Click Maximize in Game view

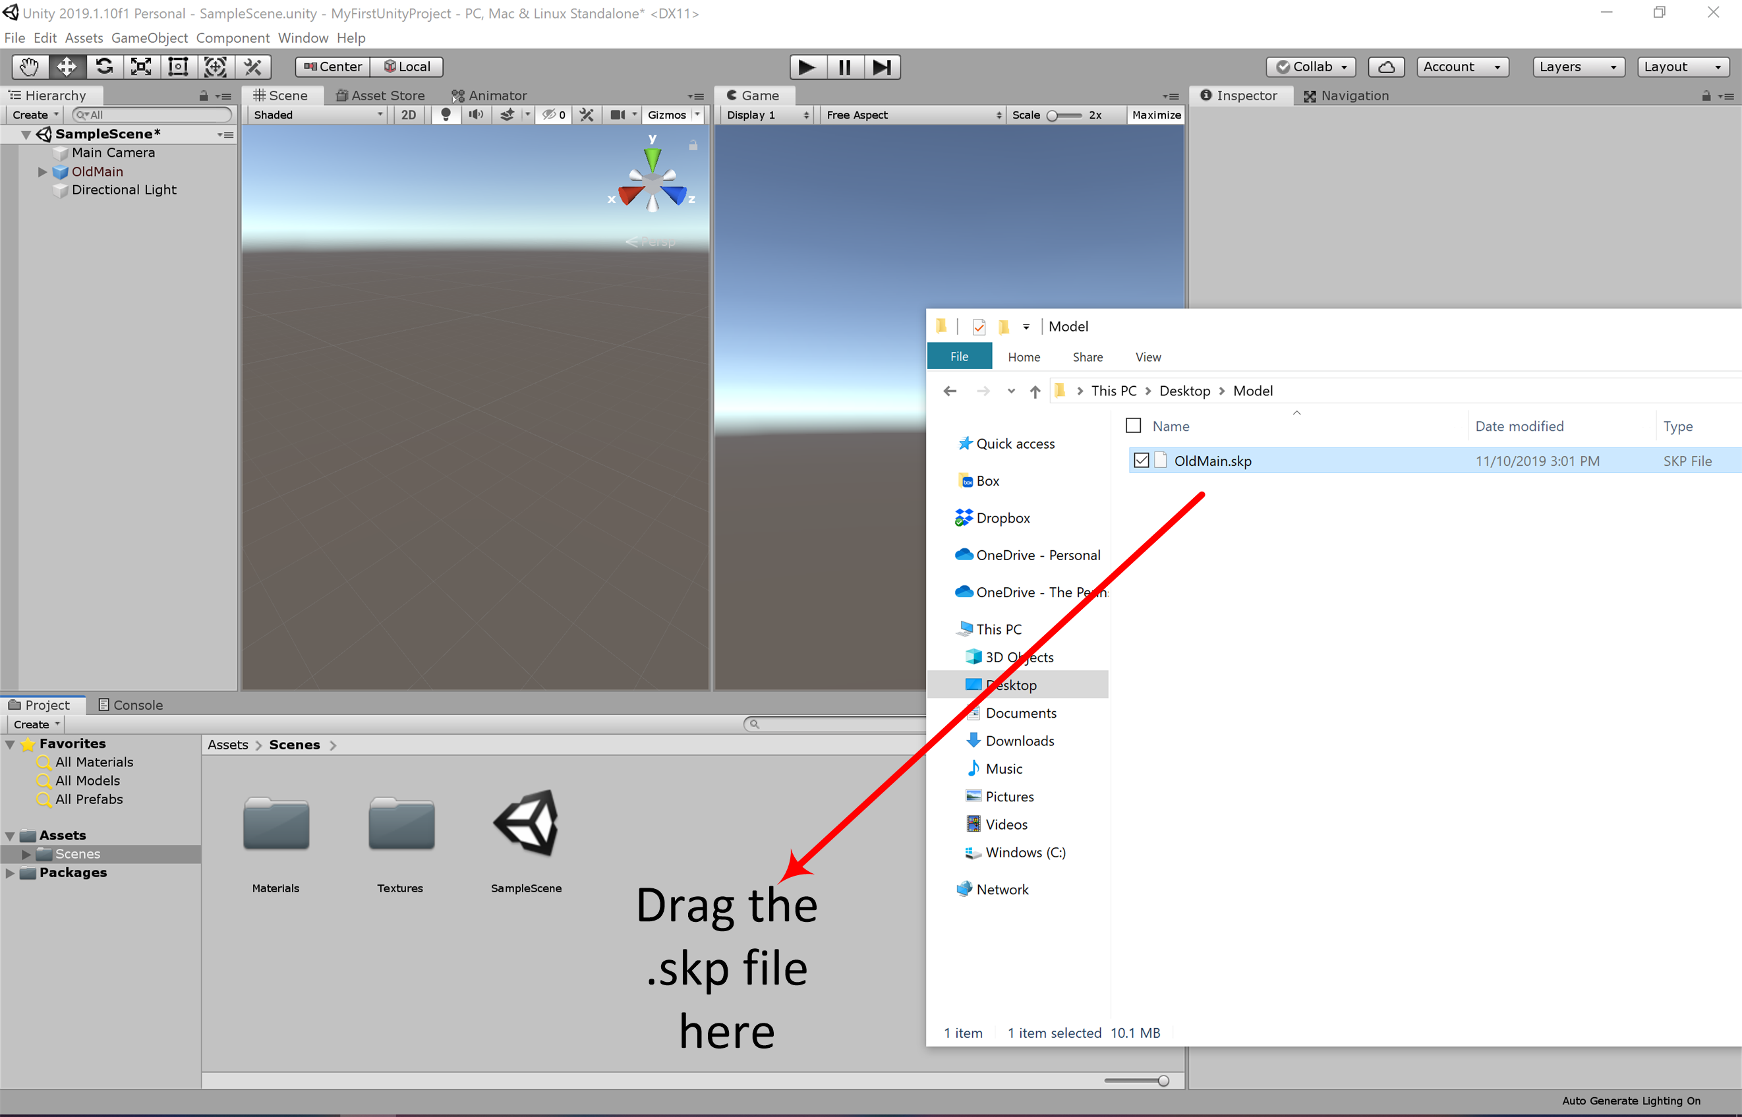[1156, 115]
